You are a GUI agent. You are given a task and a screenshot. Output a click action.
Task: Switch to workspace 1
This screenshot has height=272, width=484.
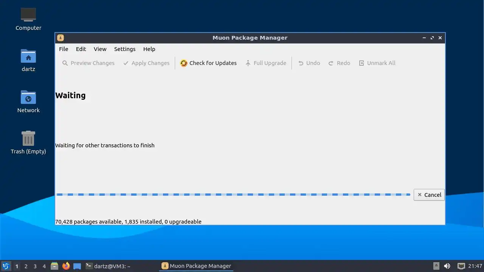click(x=17, y=266)
